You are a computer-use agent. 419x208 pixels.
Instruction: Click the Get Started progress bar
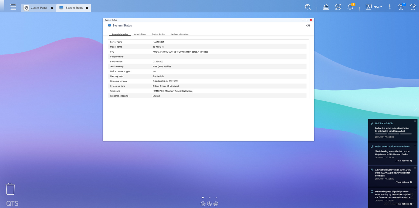coord(393,134)
